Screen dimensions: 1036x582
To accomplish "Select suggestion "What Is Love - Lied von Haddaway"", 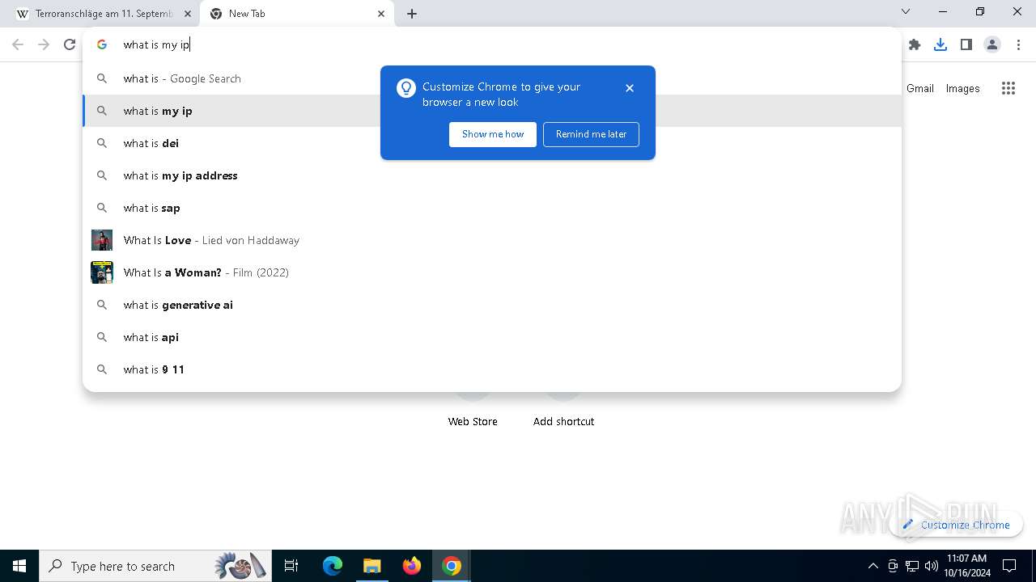I will coord(492,240).
